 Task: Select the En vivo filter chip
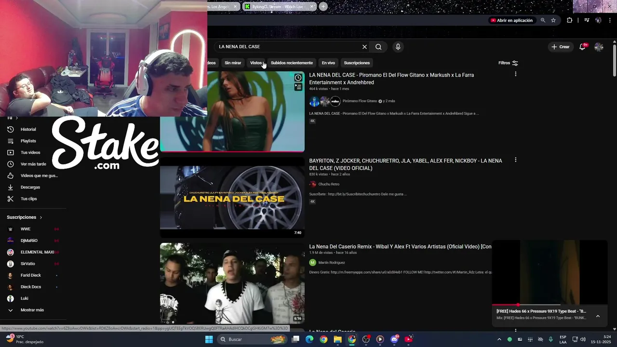[x=328, y=63]
